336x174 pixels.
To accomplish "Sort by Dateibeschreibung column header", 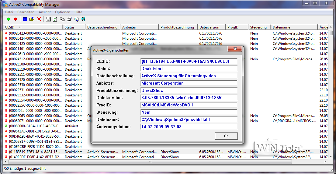I will point(103,27).
